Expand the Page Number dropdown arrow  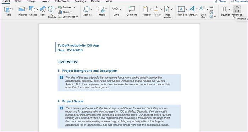point(171,9)
